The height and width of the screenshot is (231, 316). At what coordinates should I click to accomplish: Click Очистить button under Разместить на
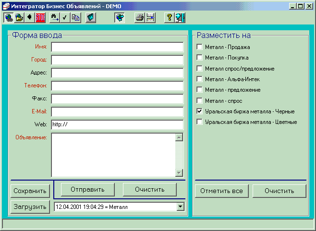click(x=280, y=191)
